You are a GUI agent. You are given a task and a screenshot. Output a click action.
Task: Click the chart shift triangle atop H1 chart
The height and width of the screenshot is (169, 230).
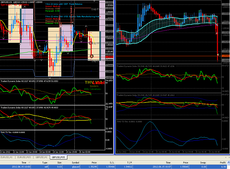(x=94, y=1)
